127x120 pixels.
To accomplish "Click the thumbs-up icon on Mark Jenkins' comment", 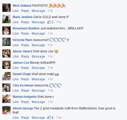I will coord(49,22).
